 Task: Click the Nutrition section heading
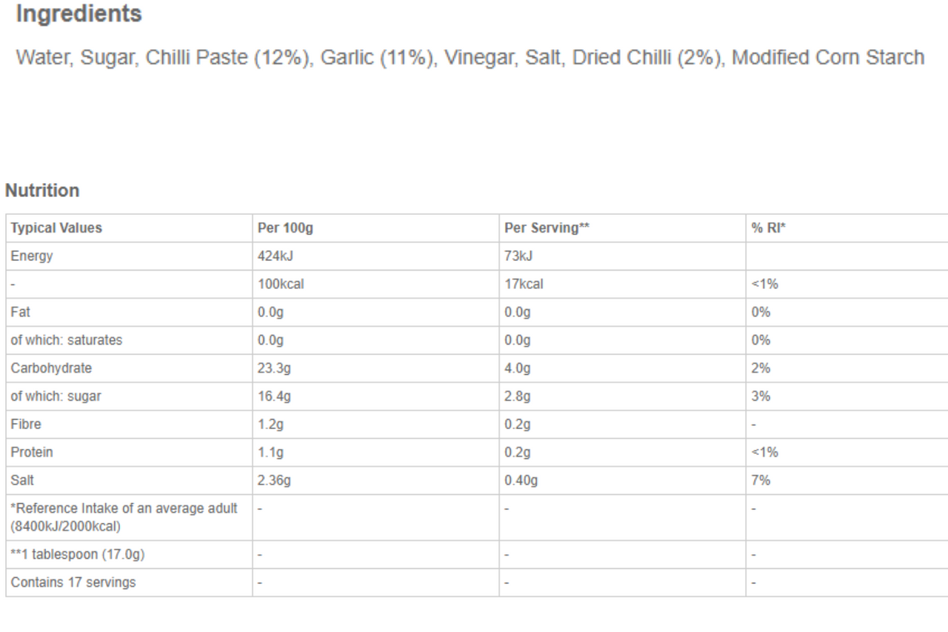click(x=42, y=191)
